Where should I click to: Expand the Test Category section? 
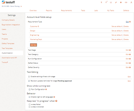33,54
